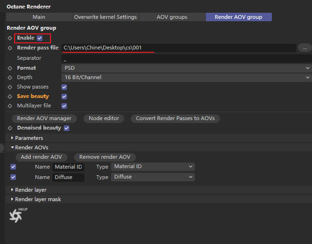The height and width of the screenshot is (244, 312).
Task: Click the Separator label
Action: click(29, 58)
